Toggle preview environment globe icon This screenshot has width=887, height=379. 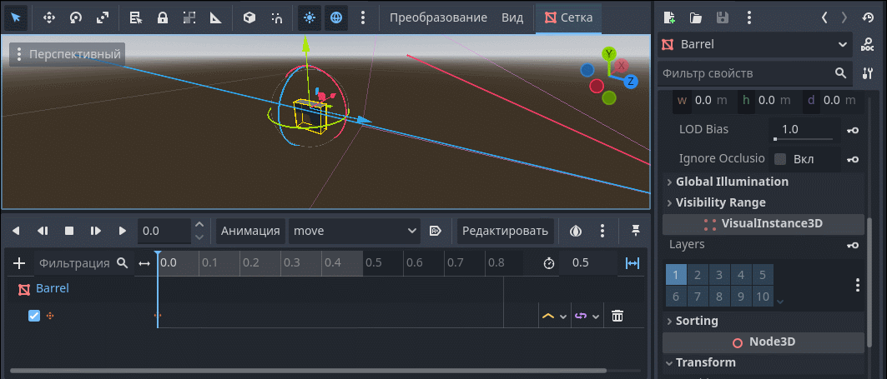tap(335, 17)
